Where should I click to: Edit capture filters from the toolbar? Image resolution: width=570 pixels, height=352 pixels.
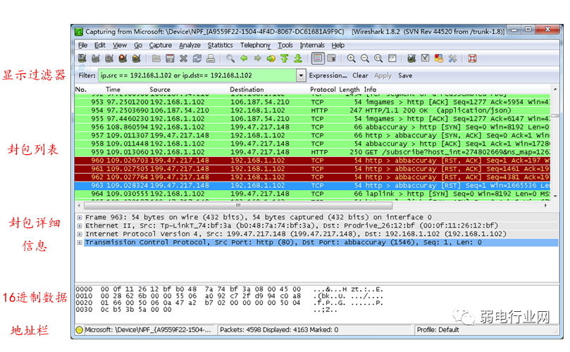[411, 58]
